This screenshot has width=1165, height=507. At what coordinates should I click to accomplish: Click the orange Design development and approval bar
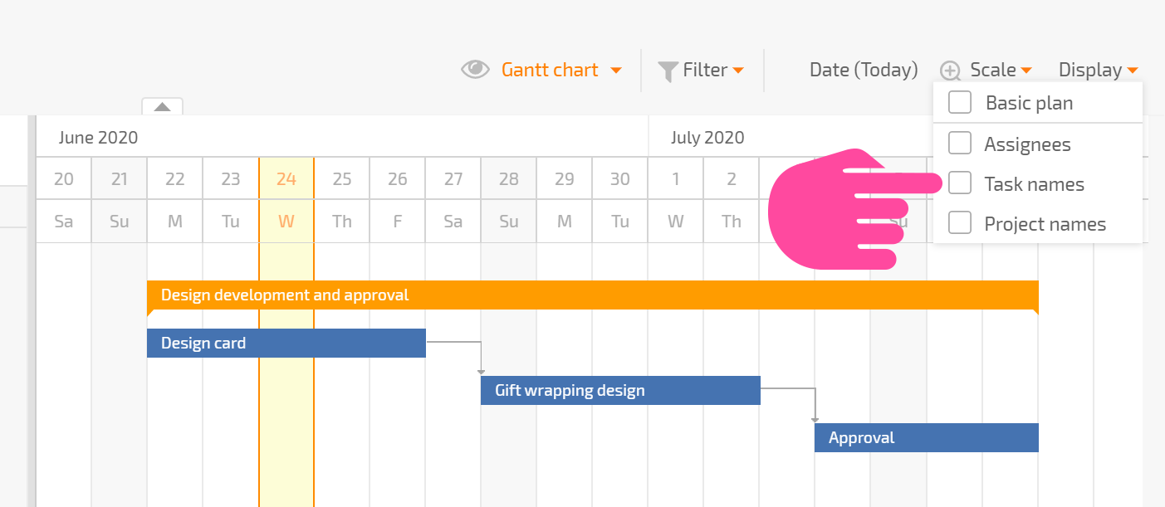(x=593, y=295)
